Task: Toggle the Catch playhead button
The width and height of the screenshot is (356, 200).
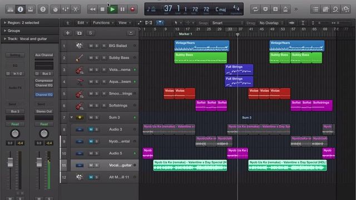Action: [160, 23]
